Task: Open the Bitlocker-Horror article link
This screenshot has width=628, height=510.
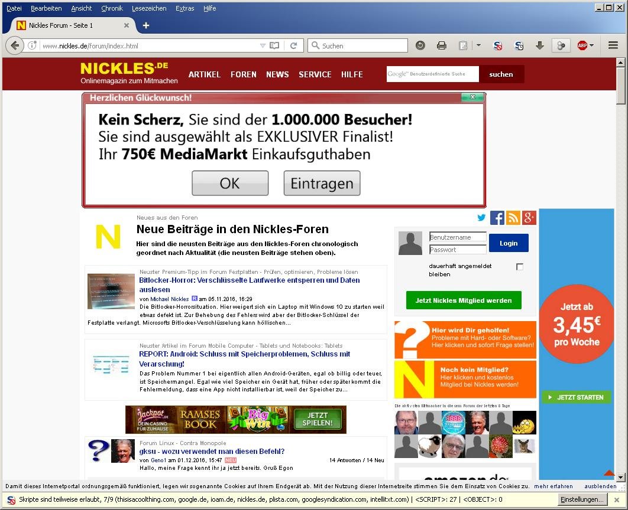Action: tap(249, 285)
